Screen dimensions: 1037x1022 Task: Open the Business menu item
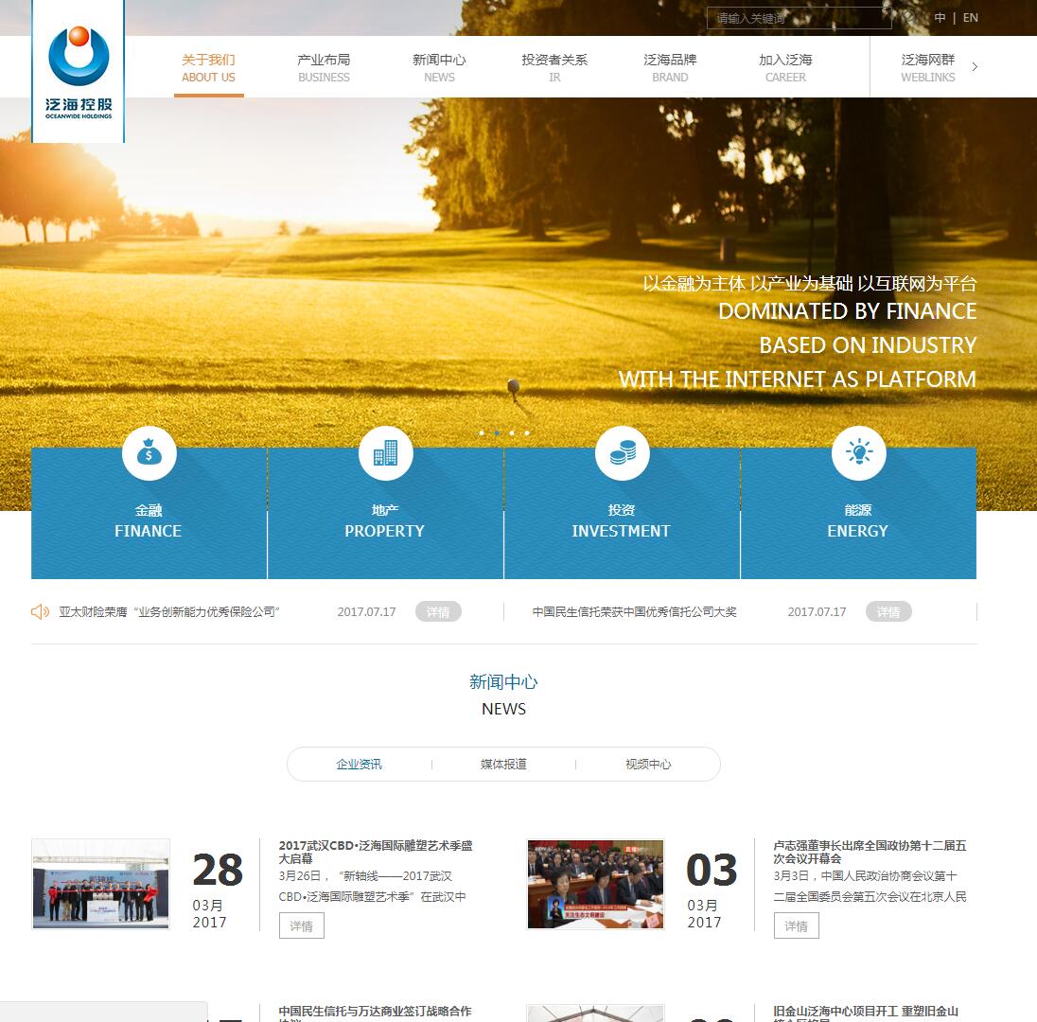coord(324,67)
